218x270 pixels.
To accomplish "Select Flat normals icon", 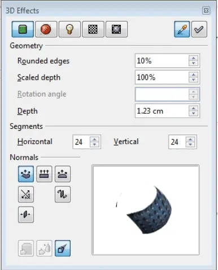I will click(44, 174).
